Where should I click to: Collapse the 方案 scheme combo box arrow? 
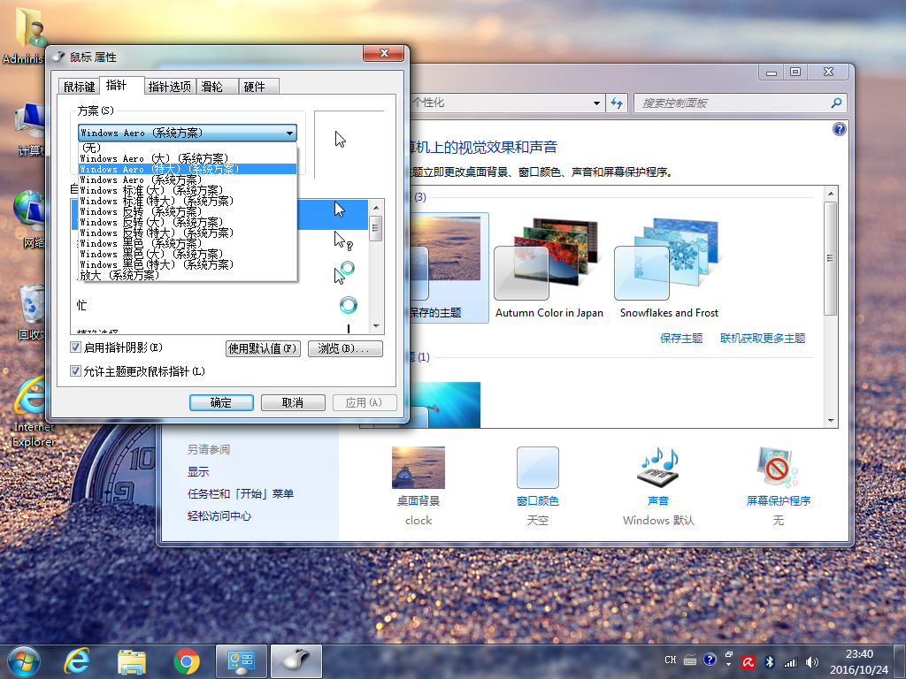click(289, 133)
